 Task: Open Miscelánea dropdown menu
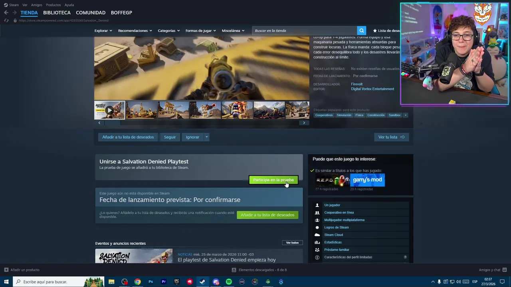tap(233, 31)
